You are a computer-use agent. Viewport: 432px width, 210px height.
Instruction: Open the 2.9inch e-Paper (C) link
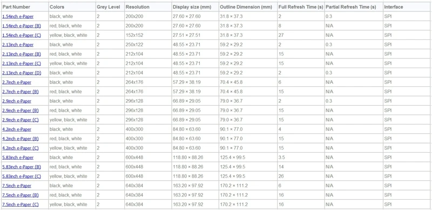21,120
